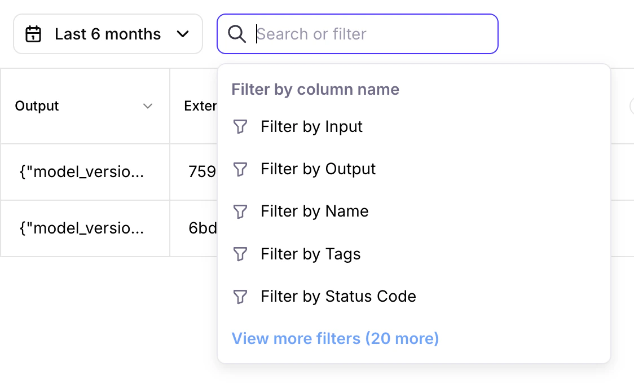634x388 pixels.
Task: Open the date range chevron arrow
Action: [x=183, y=34]
